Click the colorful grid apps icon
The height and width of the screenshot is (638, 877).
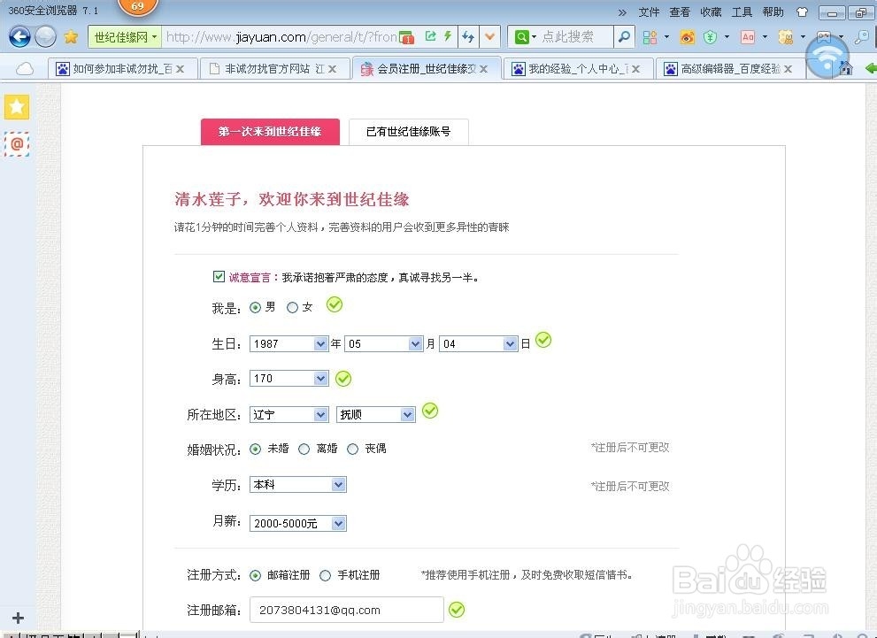click(650, 37)
